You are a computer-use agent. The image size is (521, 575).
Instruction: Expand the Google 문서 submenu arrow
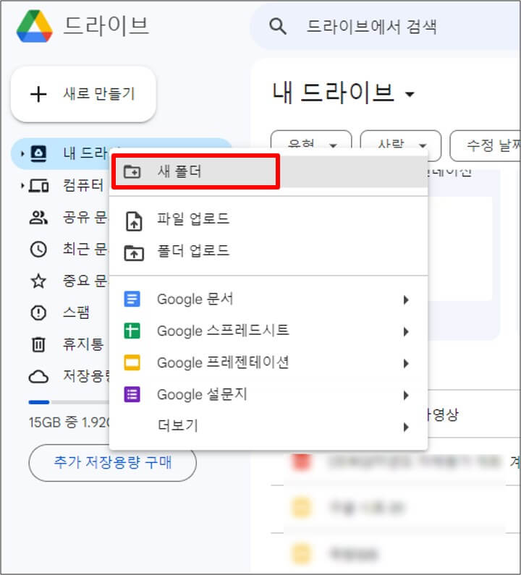click(x=406, y=300)
